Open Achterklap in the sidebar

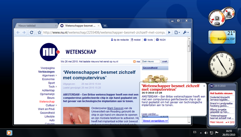click(48, 90)
